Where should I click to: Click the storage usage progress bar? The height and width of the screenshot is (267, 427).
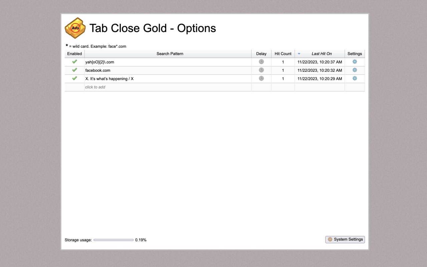coord(113,240)
